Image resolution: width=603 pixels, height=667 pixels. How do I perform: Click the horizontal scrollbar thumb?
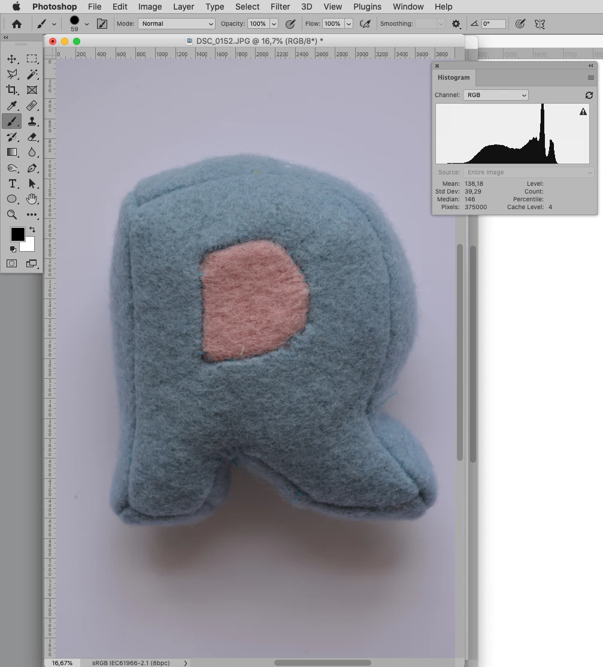coord(323,663)
